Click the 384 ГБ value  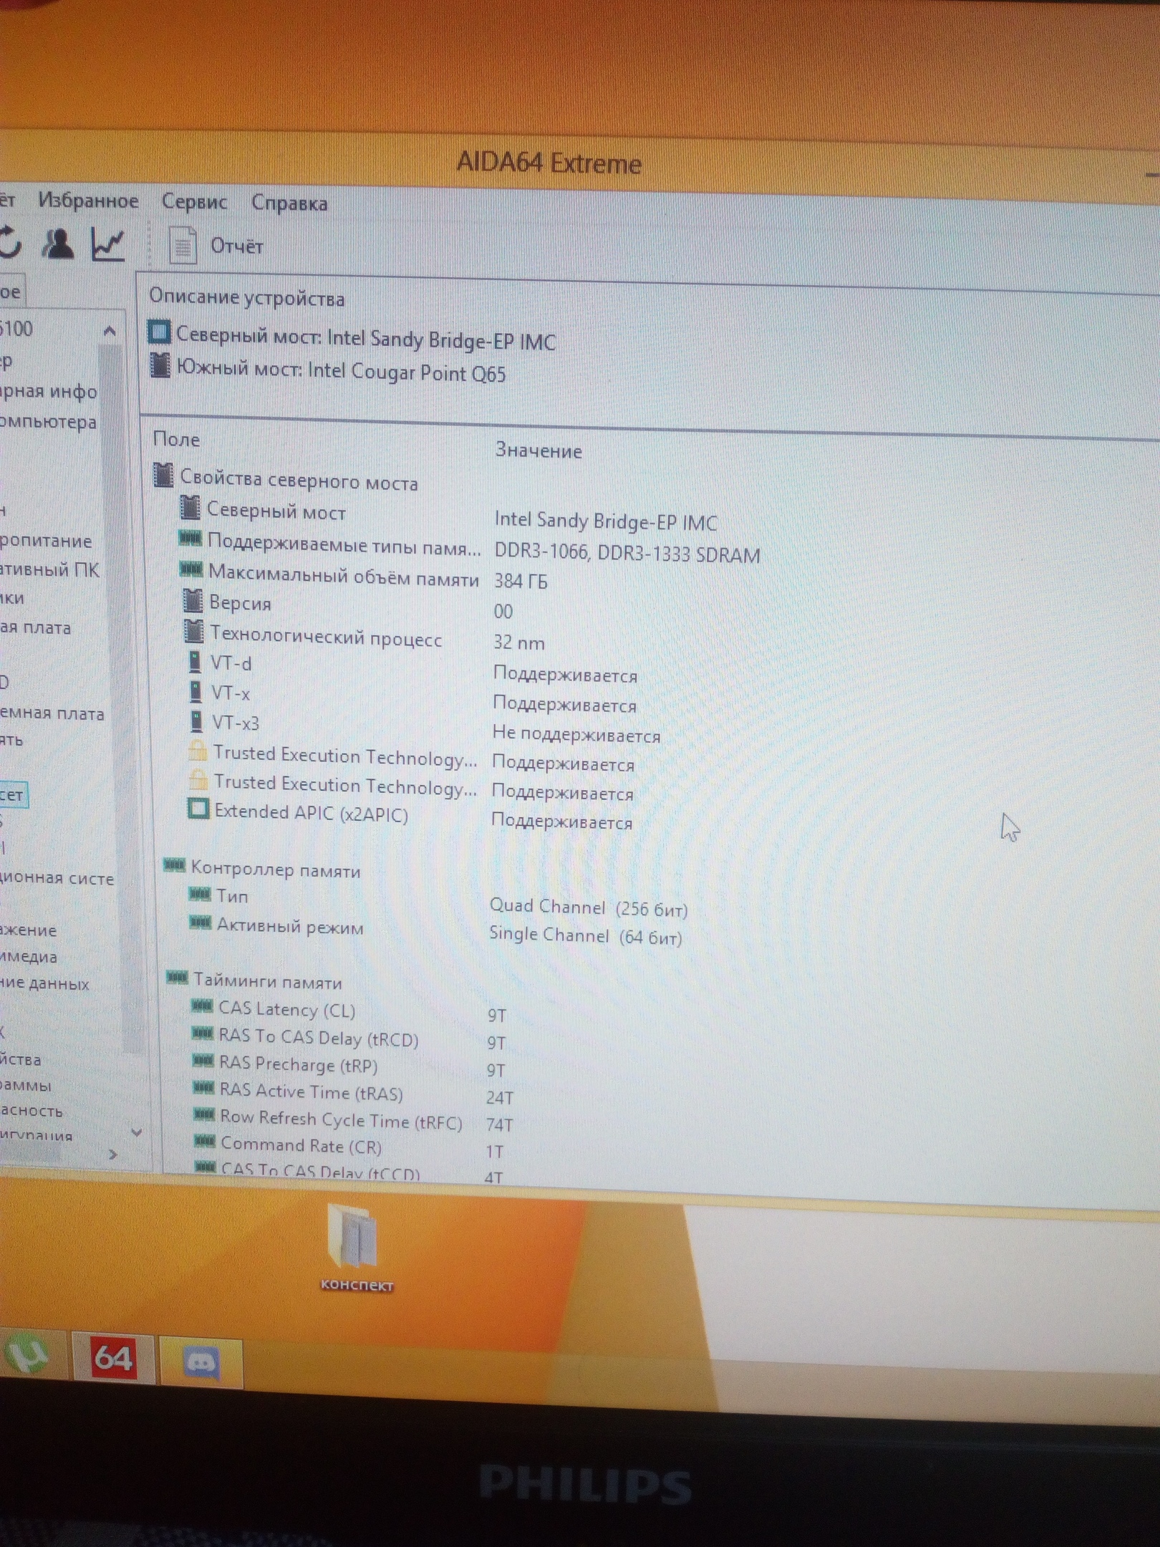pos(521,581)
